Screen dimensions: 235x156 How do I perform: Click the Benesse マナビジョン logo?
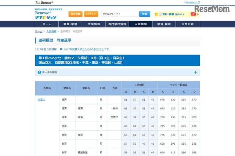click(46, 15)
